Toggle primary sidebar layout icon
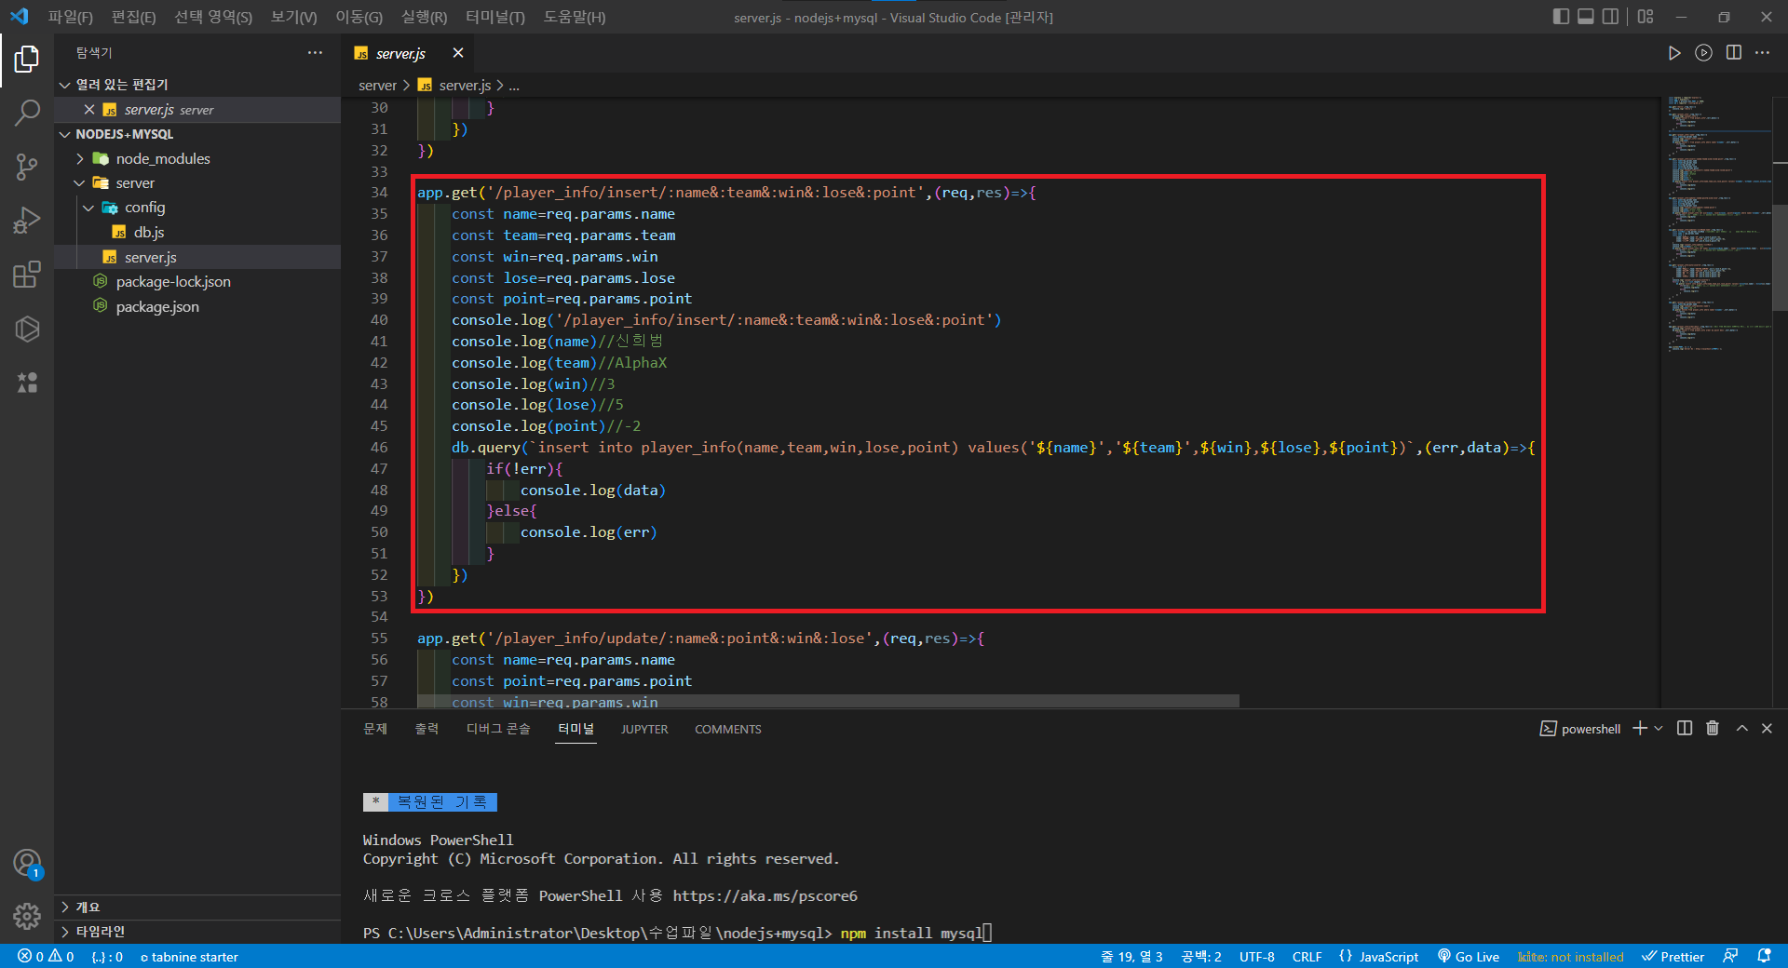This screenshot has width=1788, height=968. coord(1562,17)
